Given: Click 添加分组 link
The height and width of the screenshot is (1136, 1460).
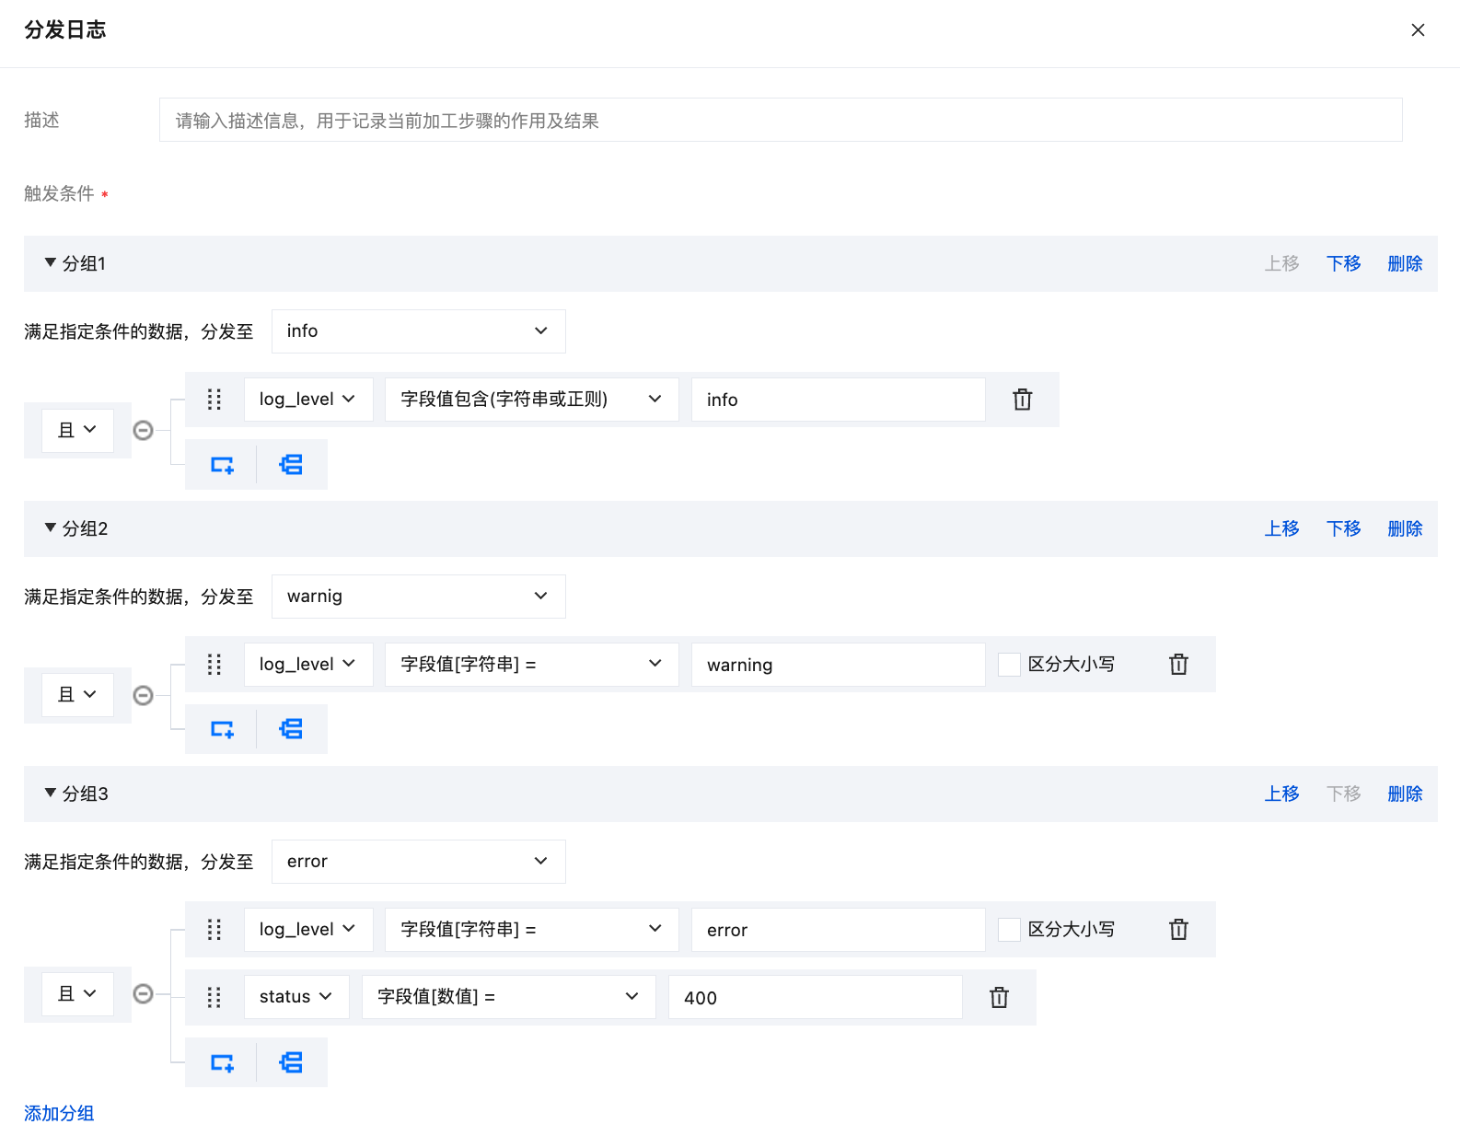Looking at the screenshot, I should pos(59,1113).
